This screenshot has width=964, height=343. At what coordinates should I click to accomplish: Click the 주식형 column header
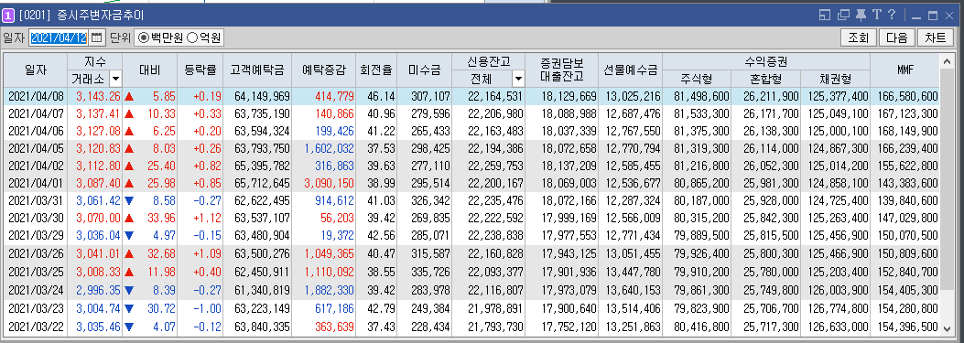point(698,79)
